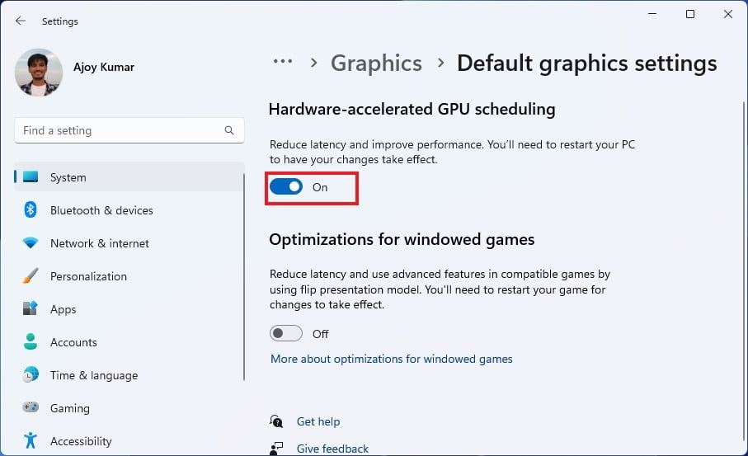
Task: Open the Gaming settings label
Action: coord(69,408)
